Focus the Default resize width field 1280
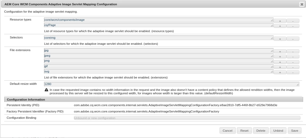 [171, 84]
